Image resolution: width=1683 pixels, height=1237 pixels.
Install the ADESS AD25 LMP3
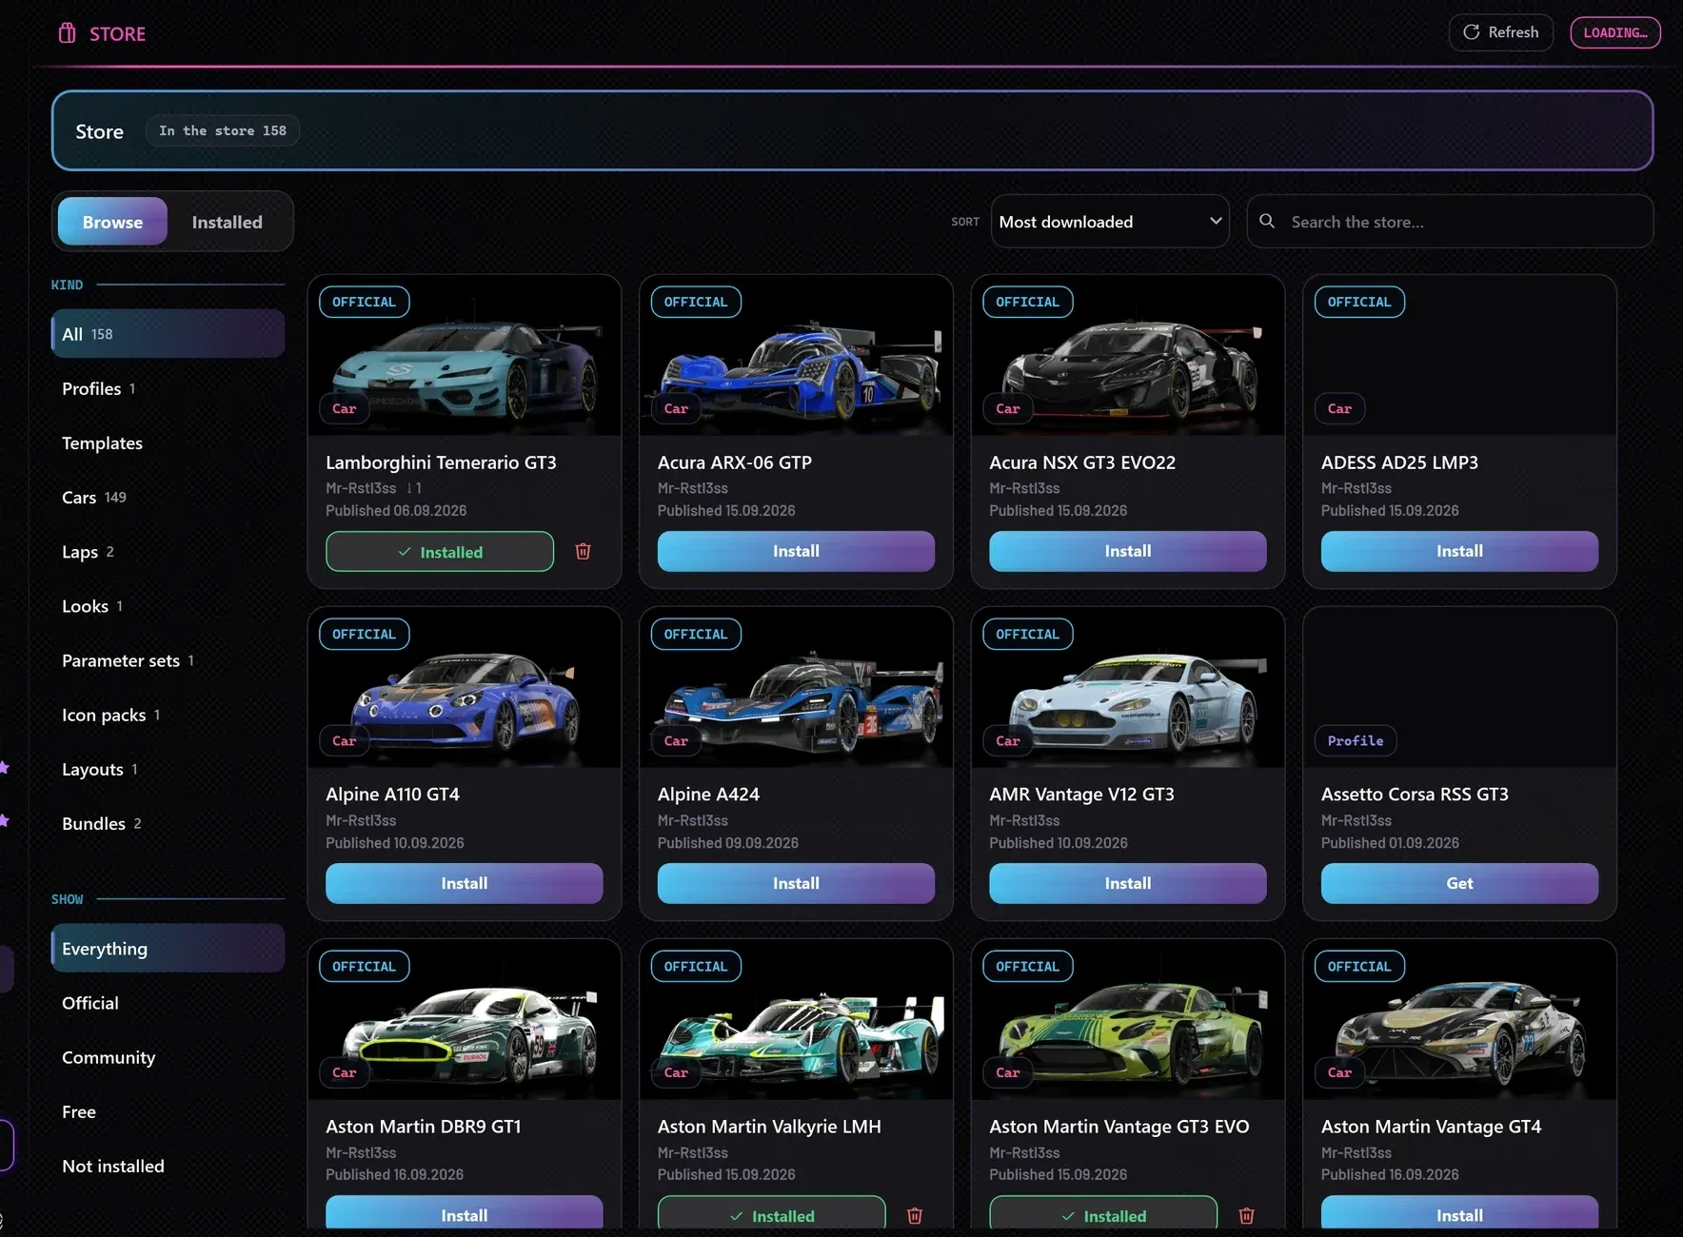click(1459, 551)
